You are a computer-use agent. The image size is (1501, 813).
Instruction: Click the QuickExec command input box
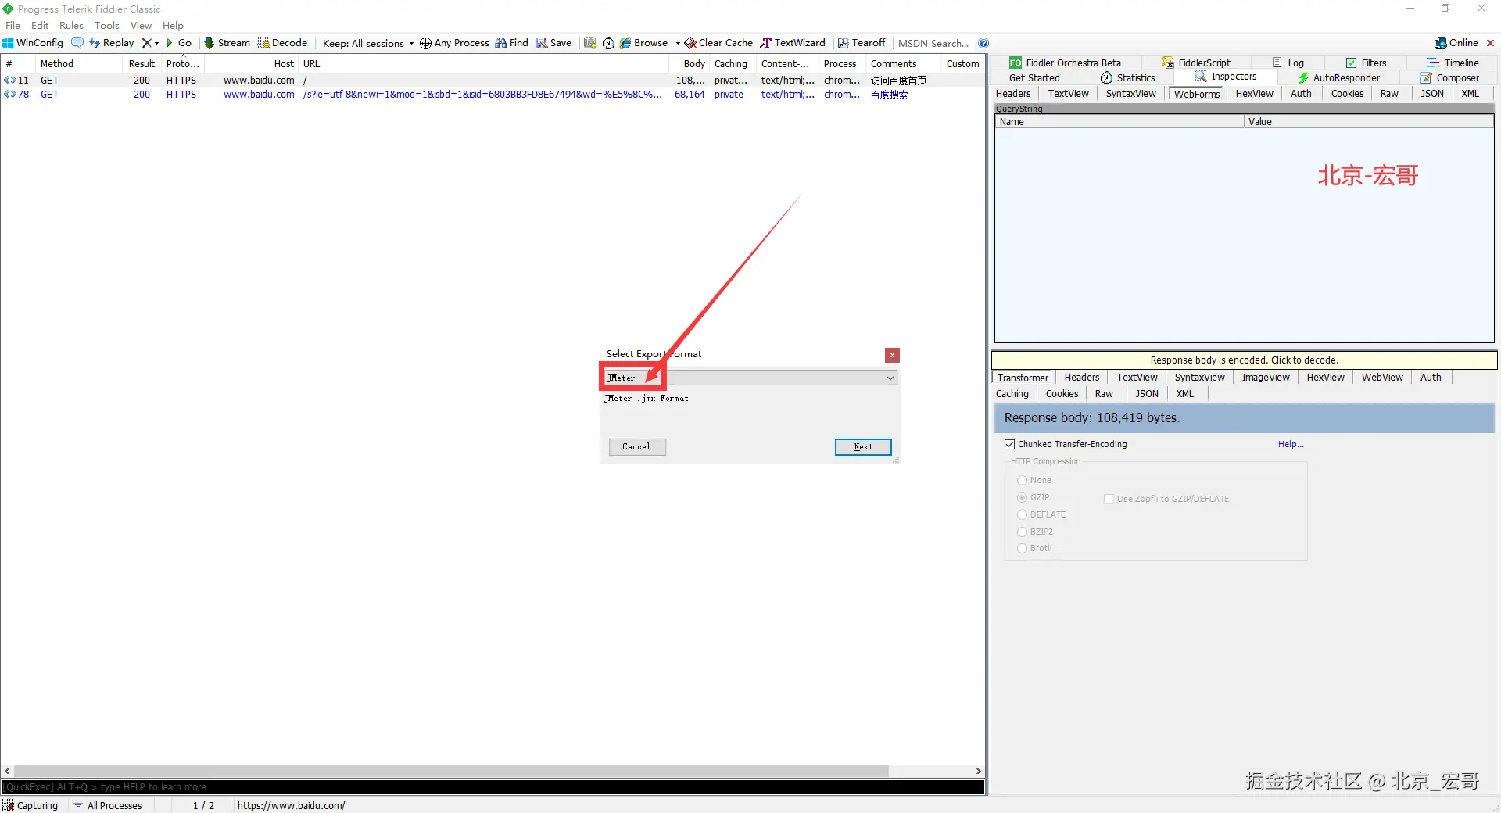click(x=493, y=787)
